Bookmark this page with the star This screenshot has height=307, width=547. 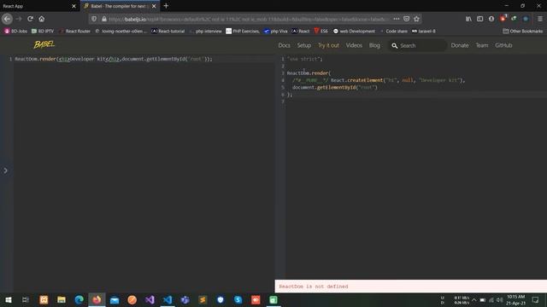pos(416,19)
